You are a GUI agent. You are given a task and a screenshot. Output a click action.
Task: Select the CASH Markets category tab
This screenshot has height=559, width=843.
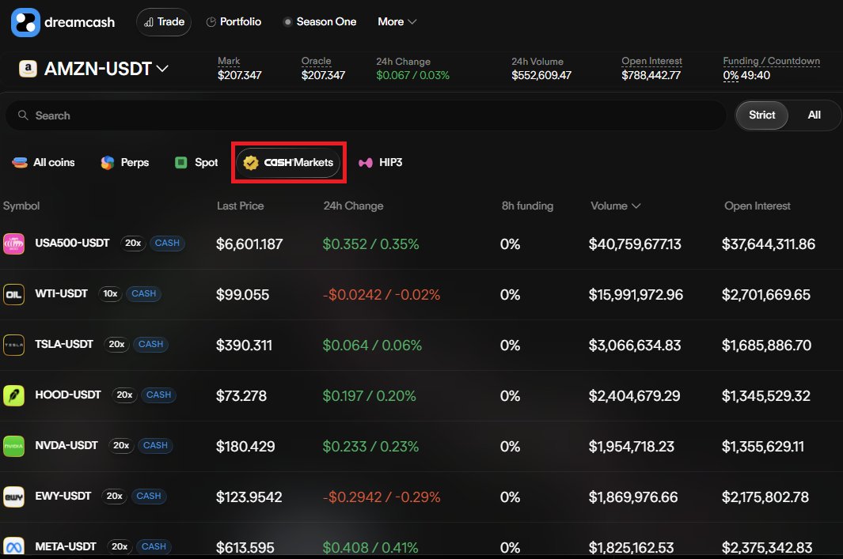[288, 162]
